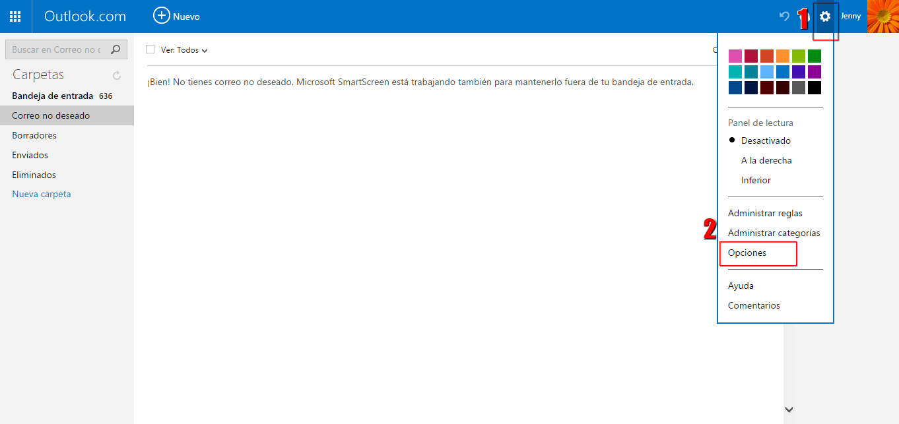The image size is (899, 424).
Task: Open the settings gear icon
Action: 825,16
